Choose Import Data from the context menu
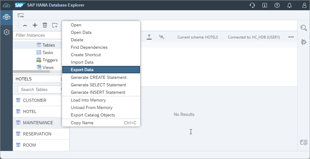The width and height of the screenshot is (310, 159). (x=101, y=62)
